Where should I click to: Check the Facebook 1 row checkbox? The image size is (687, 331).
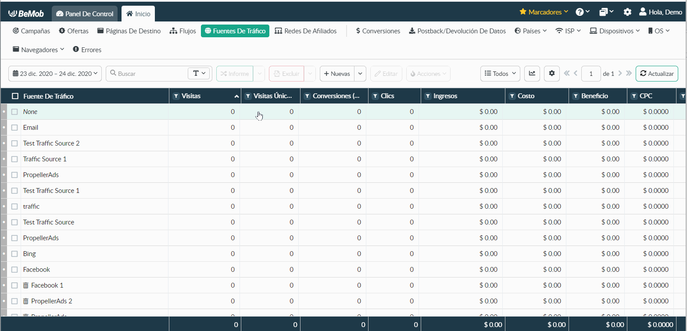coord(14,285)
